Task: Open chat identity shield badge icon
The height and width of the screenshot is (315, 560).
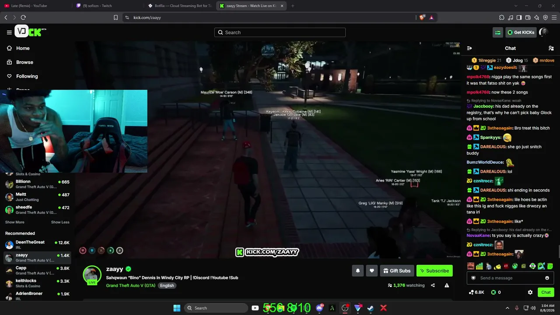Action: point(473,278)
